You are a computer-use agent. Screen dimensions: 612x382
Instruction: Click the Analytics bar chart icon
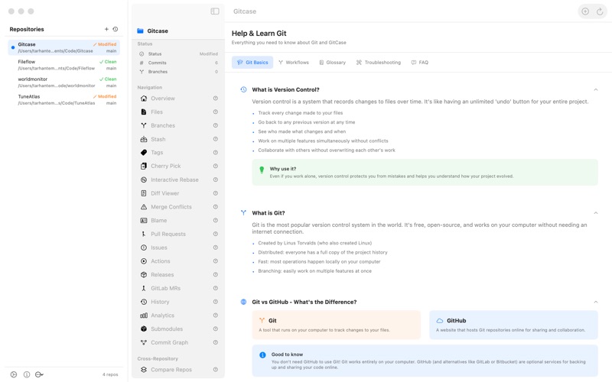[x=144, y=316]
